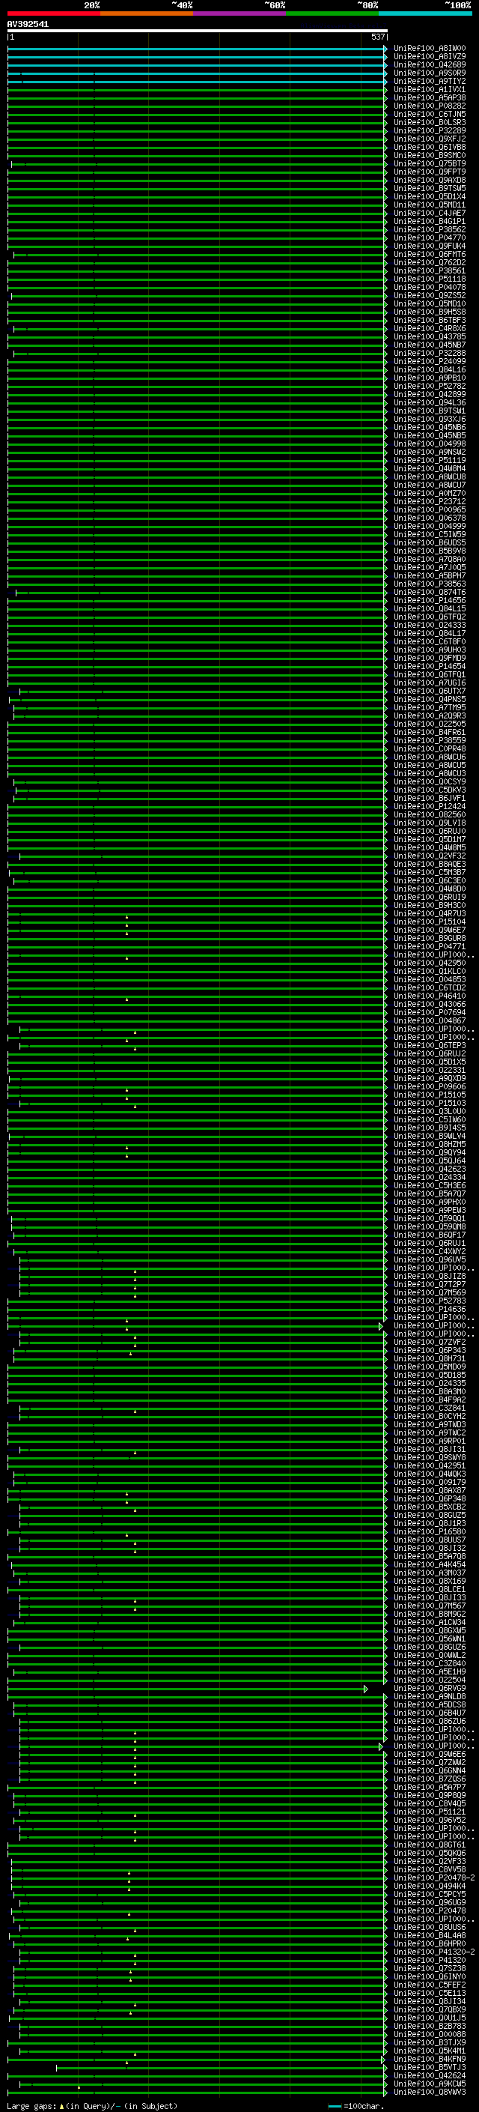Select the UniRef100_P04770 label
Image resolution: width=479 pixels, height=2112 pixels.
[430, 237]
